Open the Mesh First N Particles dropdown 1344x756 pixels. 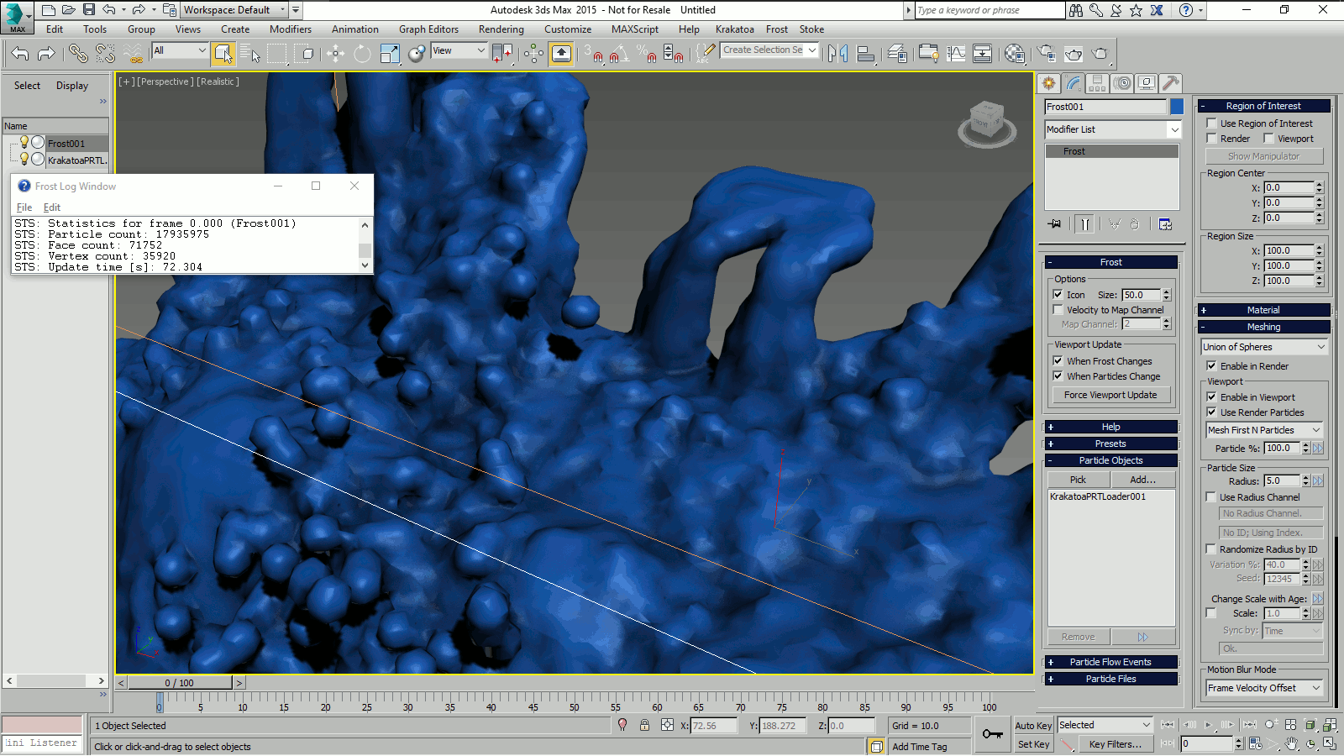click(1264, 430)
